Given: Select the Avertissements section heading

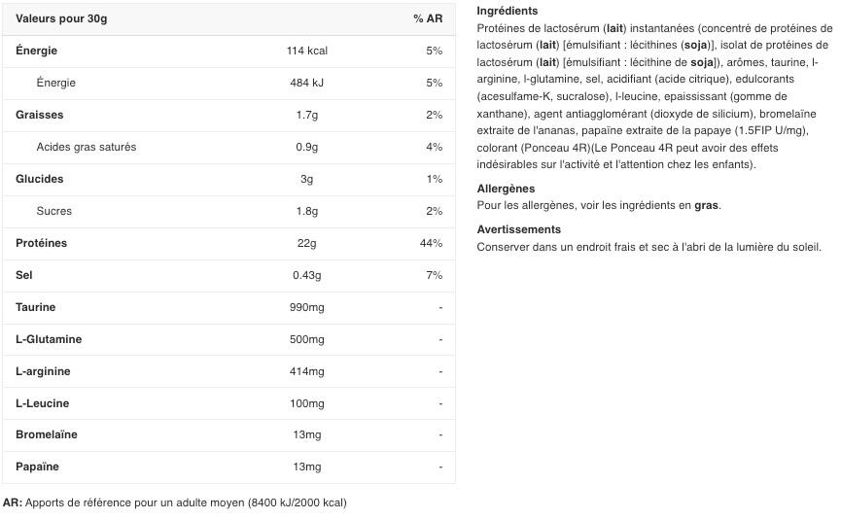Looking at the screenshot, I should click(x=518, y=229).
